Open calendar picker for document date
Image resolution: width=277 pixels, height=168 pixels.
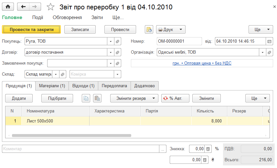pos(269,41)
